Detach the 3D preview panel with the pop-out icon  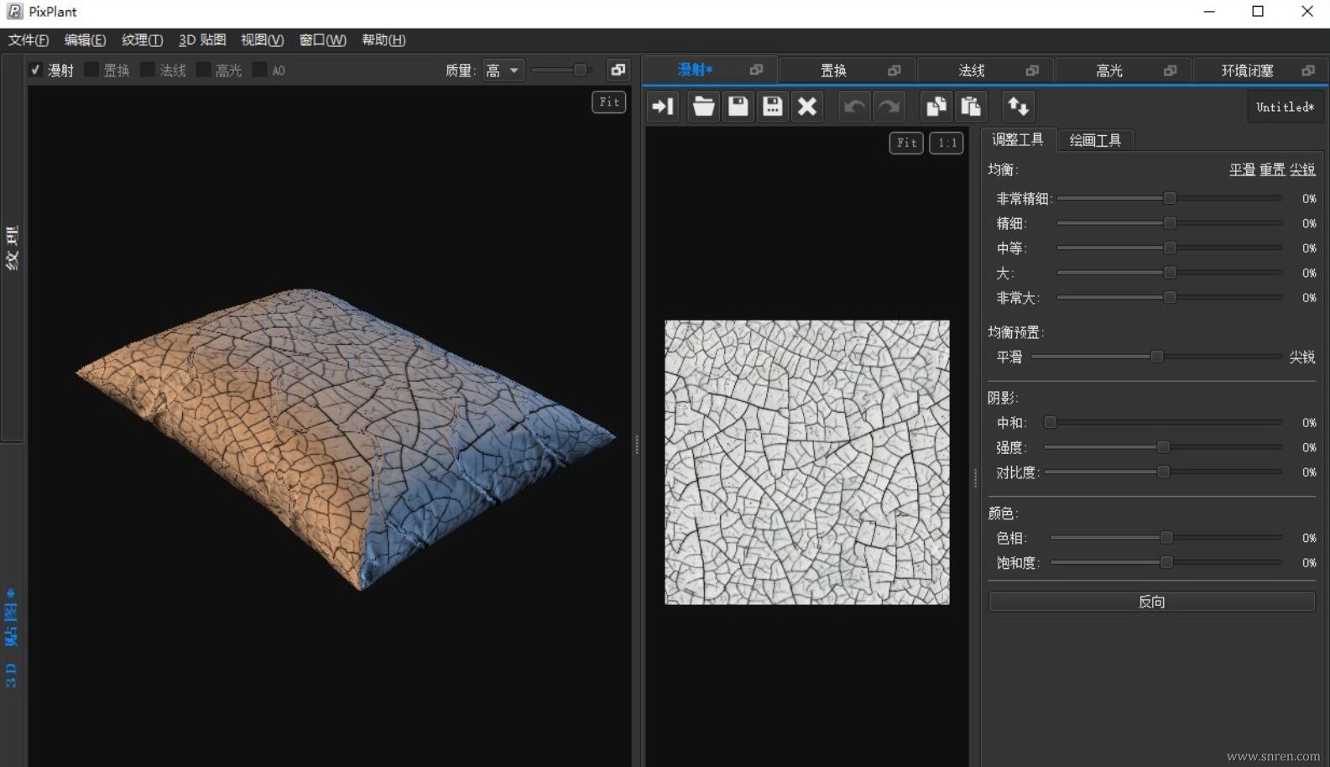click(x=618, y=70)
